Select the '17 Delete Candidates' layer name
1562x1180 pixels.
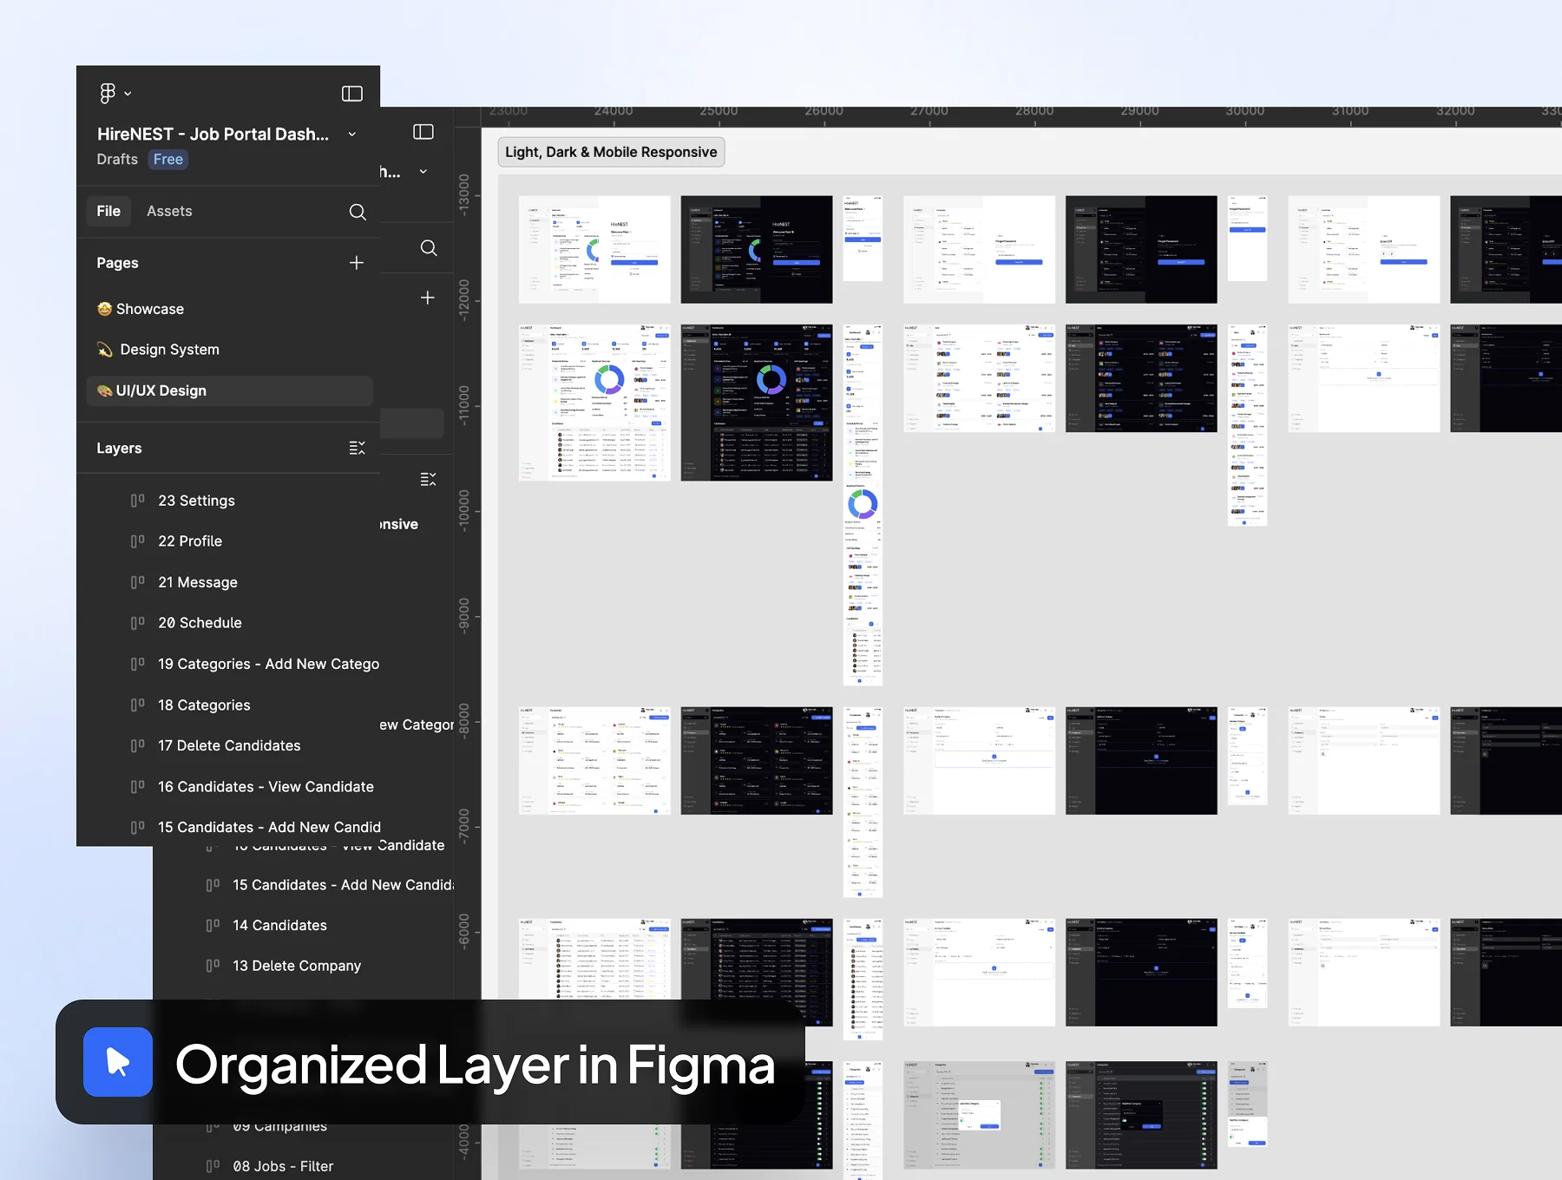(229, 746)
